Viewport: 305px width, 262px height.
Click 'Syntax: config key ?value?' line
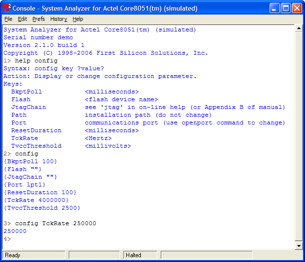(54, 68)
